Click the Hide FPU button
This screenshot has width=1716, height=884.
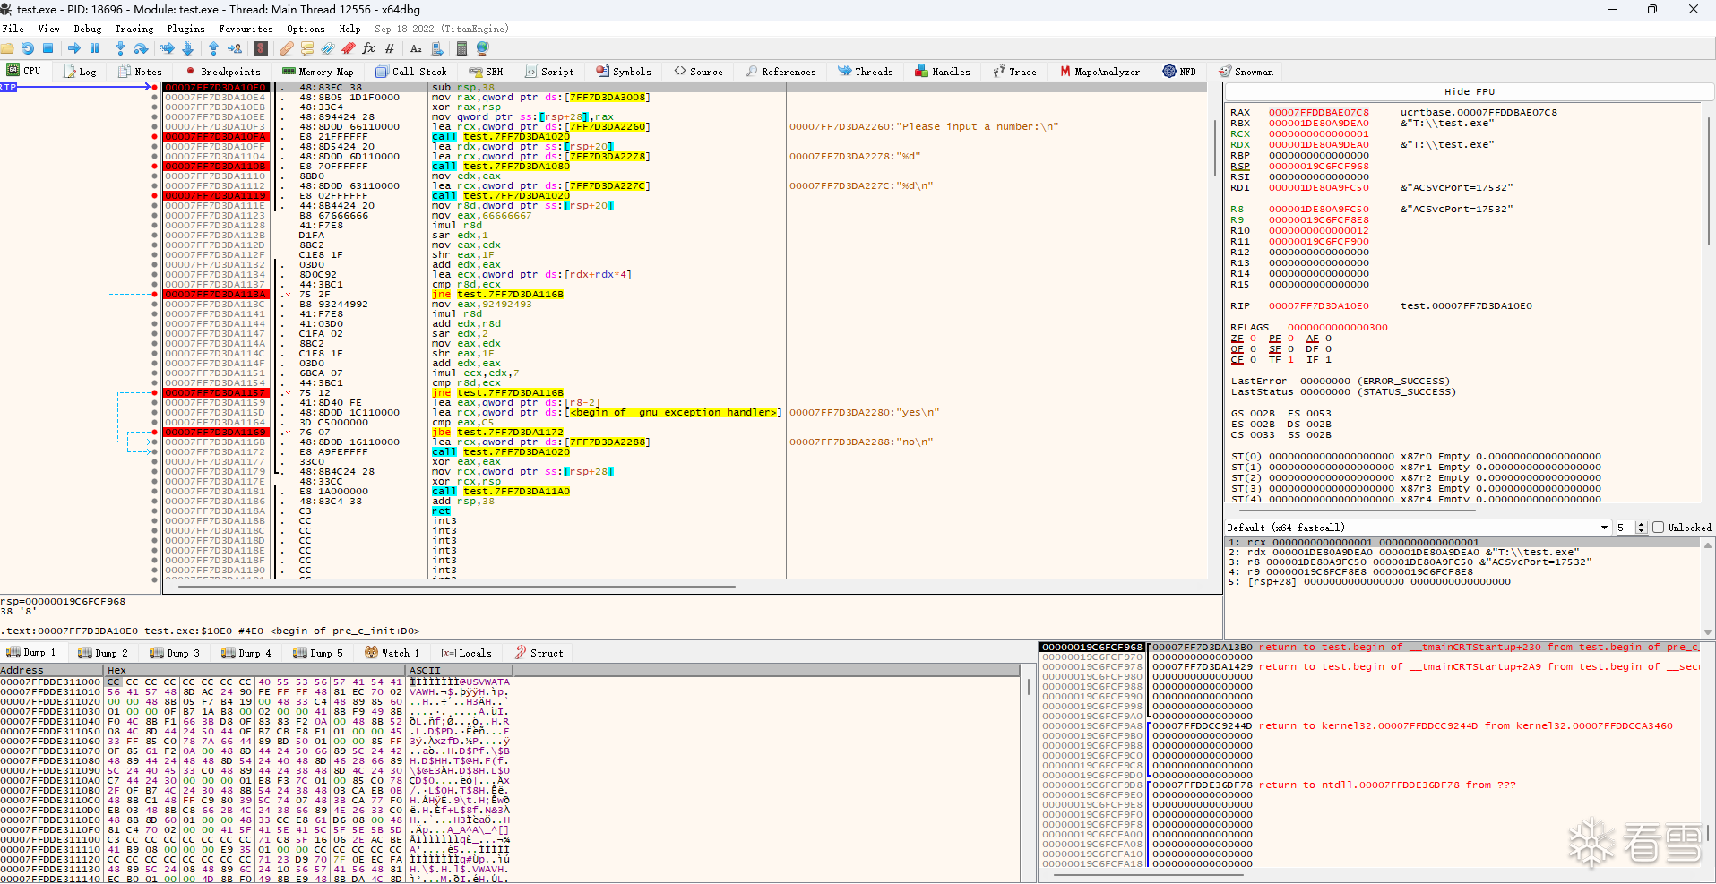click(x=1469, y=91)
